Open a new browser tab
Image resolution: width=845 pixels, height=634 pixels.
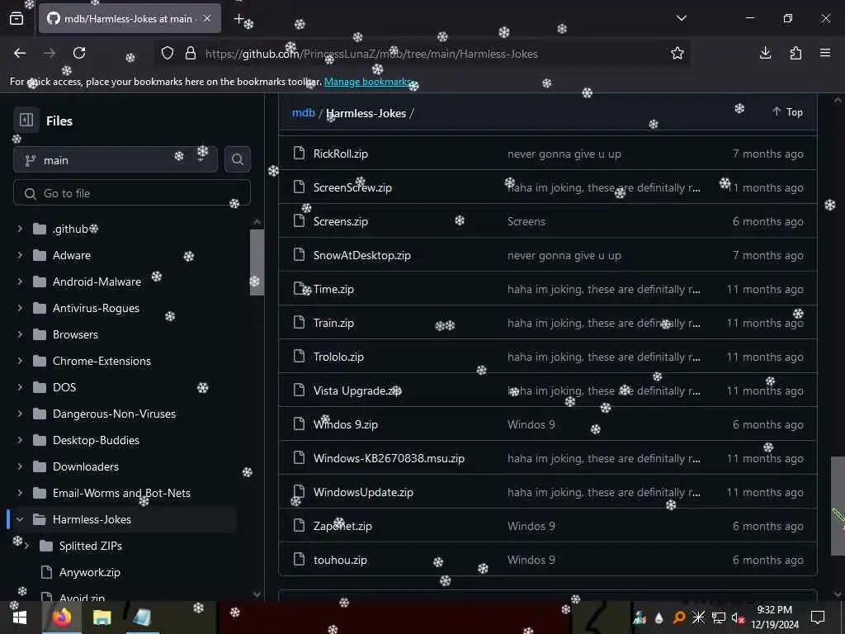(x=238, y=19)
